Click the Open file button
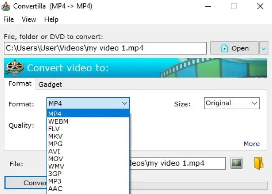The height and width of the screenshot is (194, 272). tap(234, 48)
